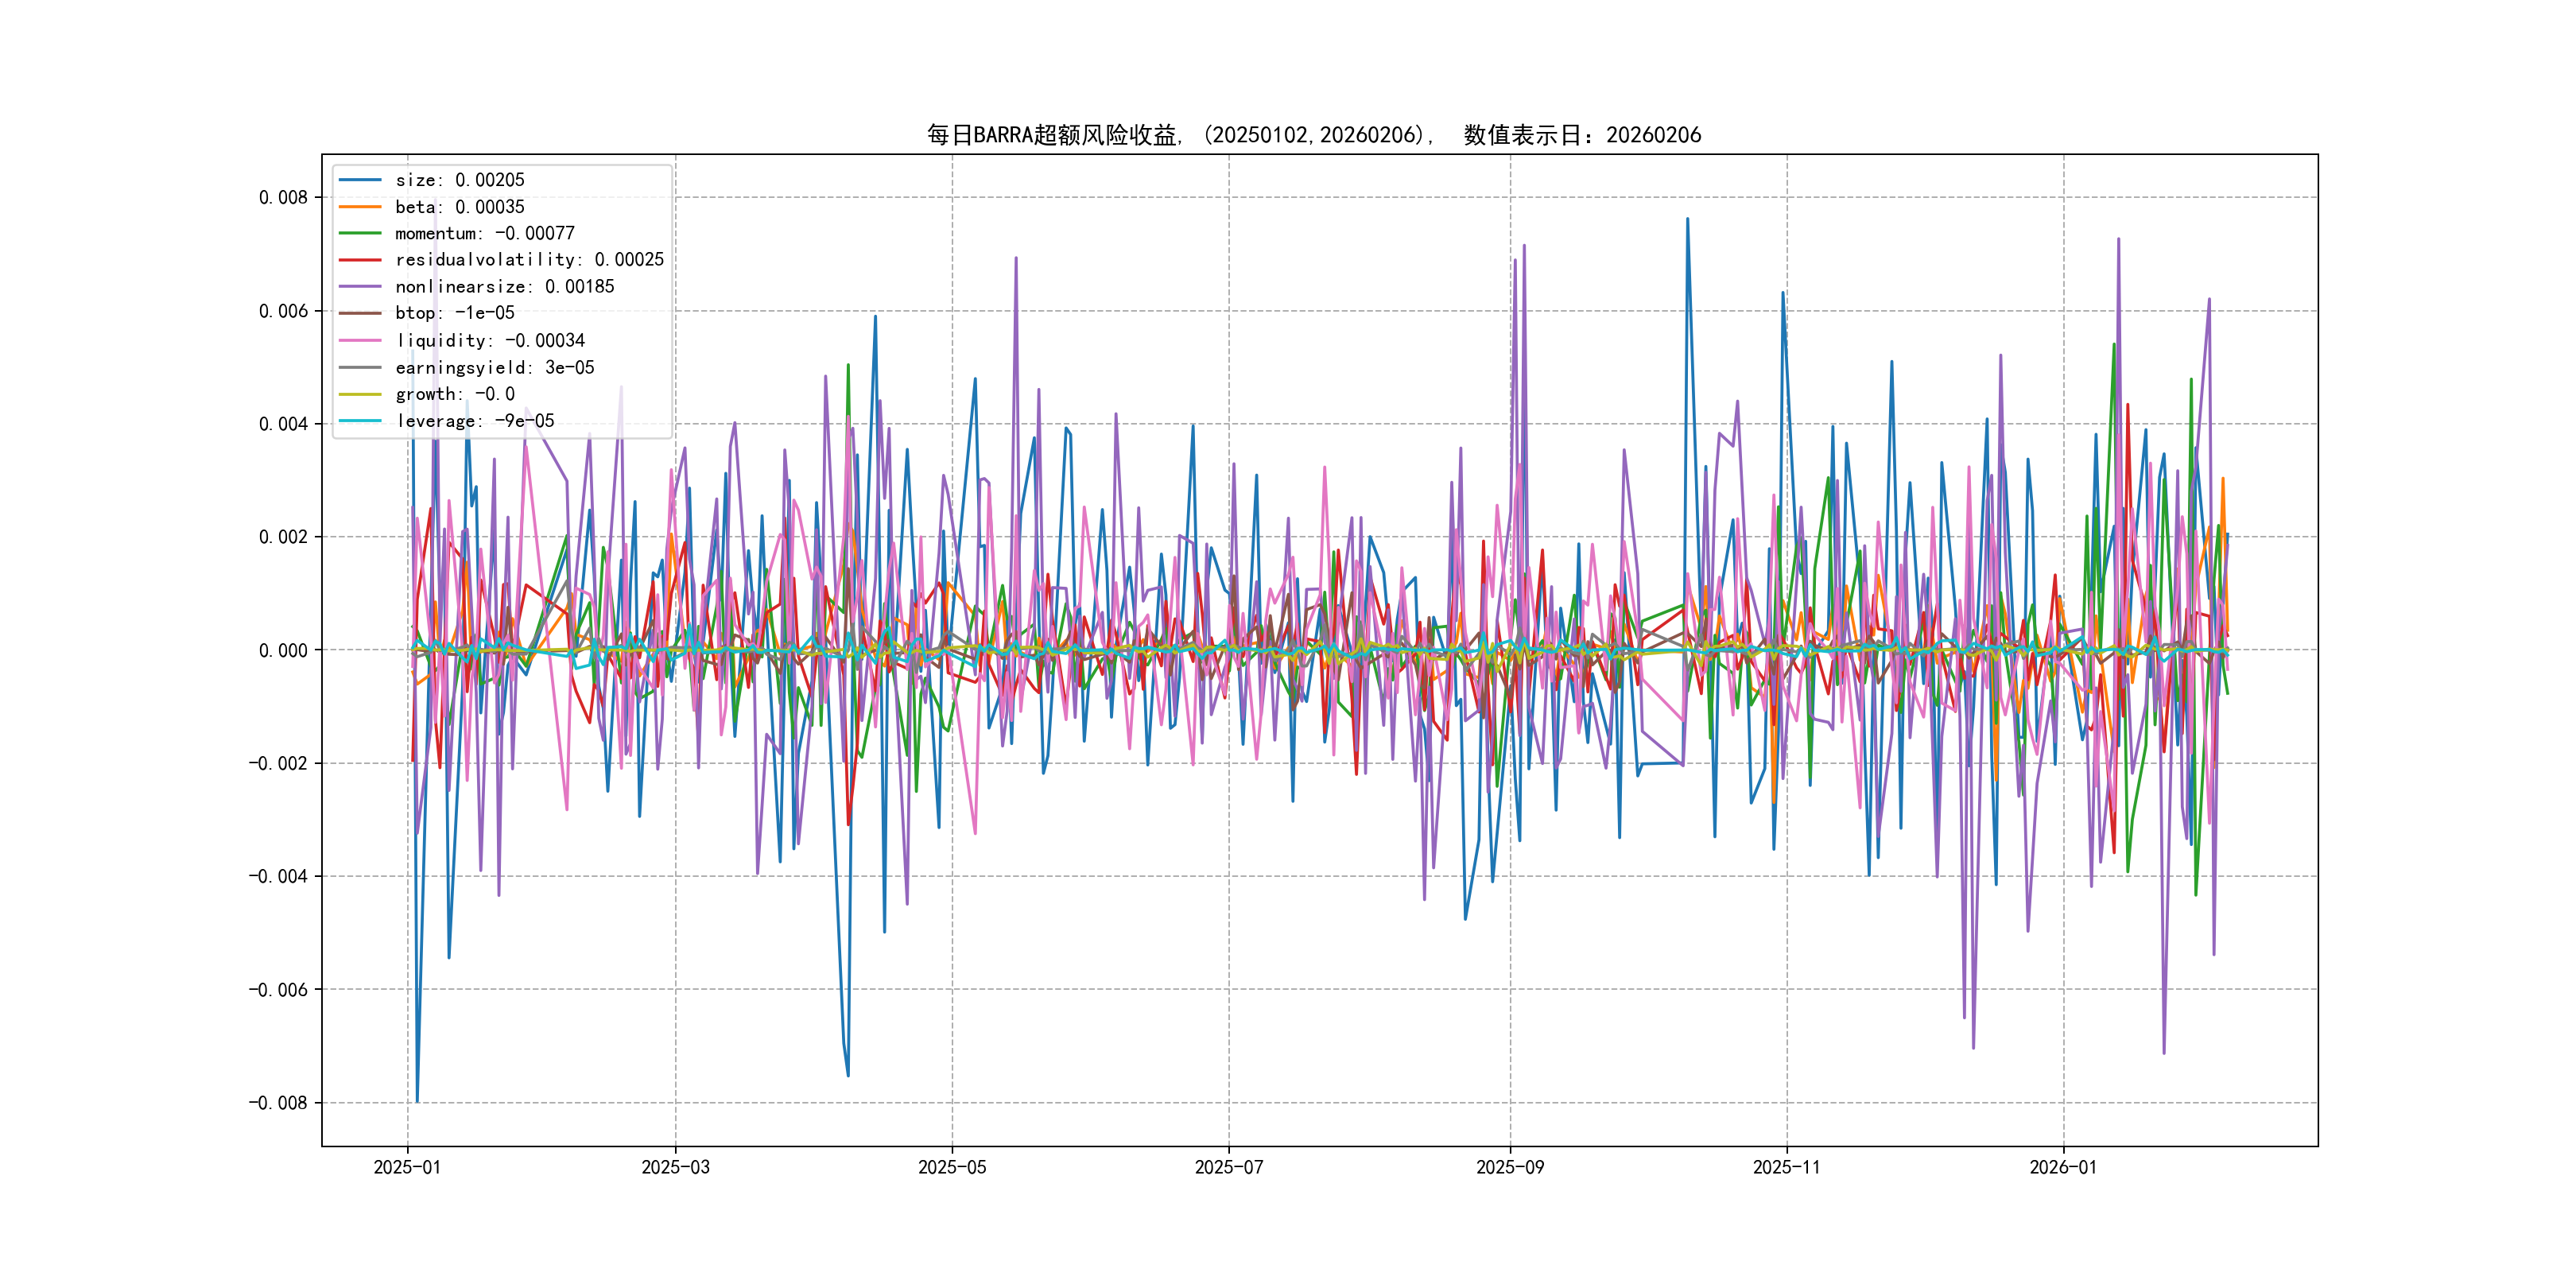This screenshot has width=2576, height=1288.
Task: Click the 'earningsyield: 3e-05' legend text
Action: pyautogui.click(x=494, y=368)
